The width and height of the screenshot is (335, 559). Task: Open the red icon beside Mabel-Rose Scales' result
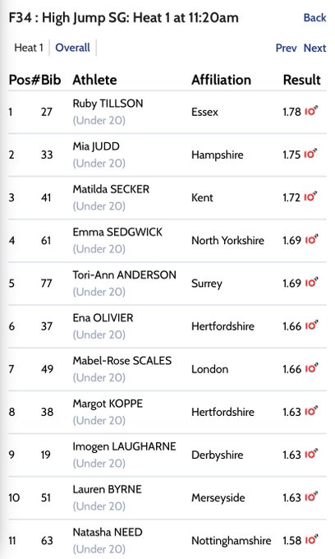(x=311, y=368)
